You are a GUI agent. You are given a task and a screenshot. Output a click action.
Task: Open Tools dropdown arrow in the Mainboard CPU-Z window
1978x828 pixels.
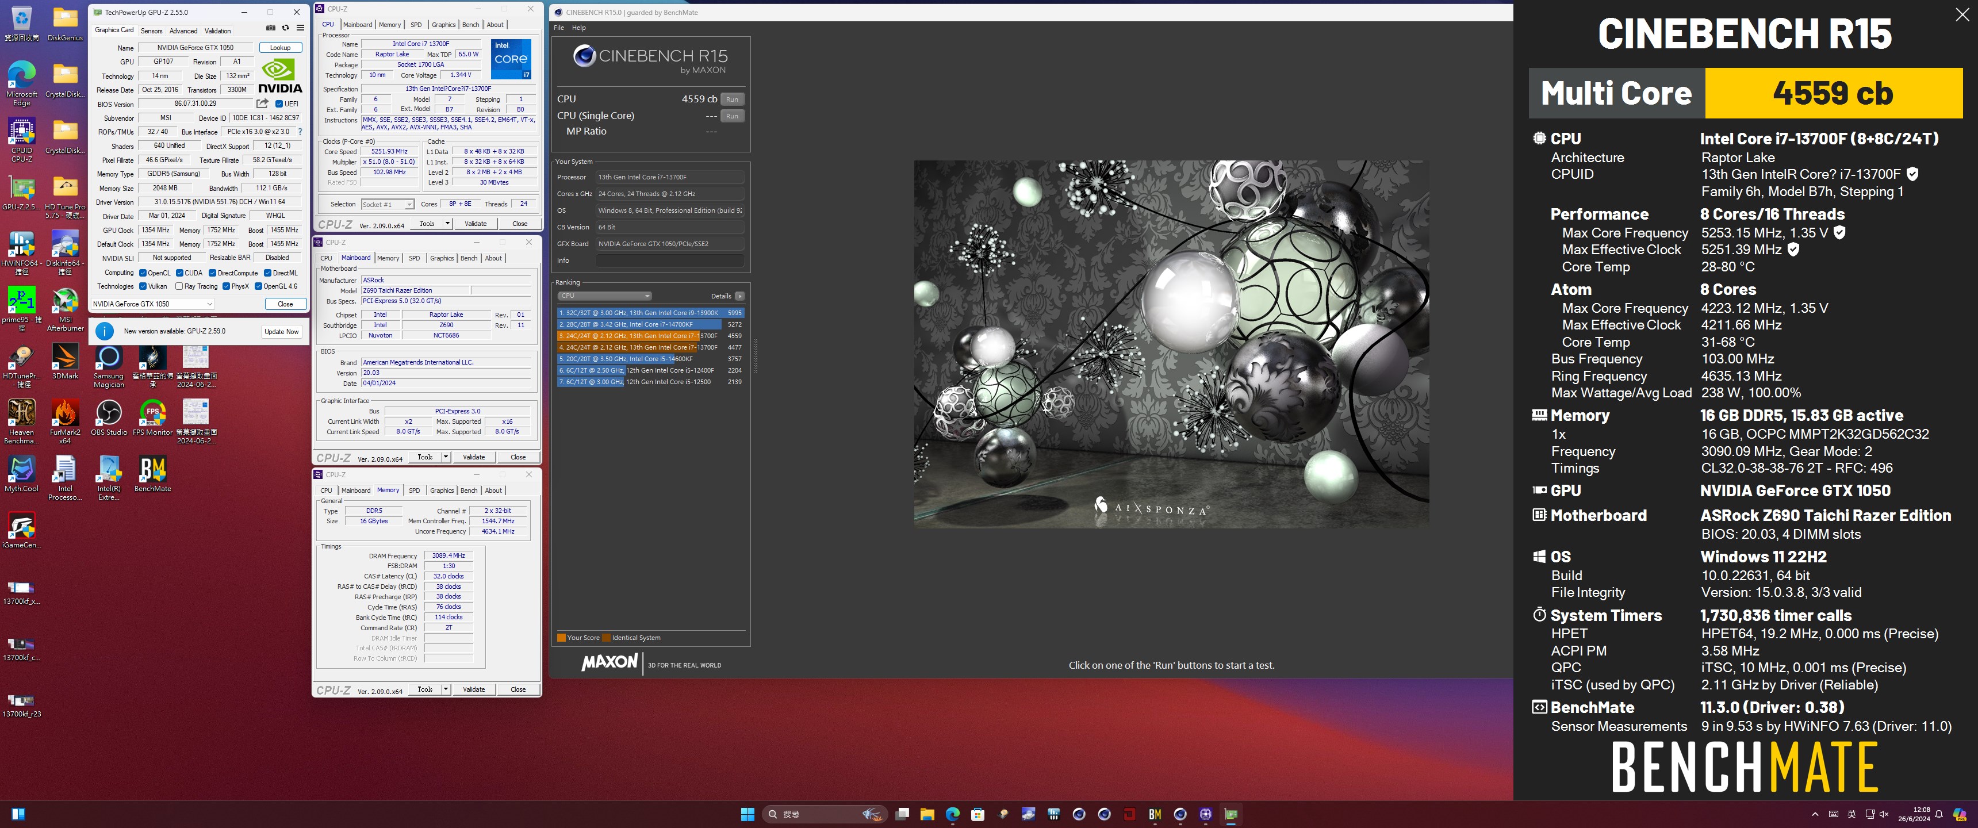pos(446,457)
